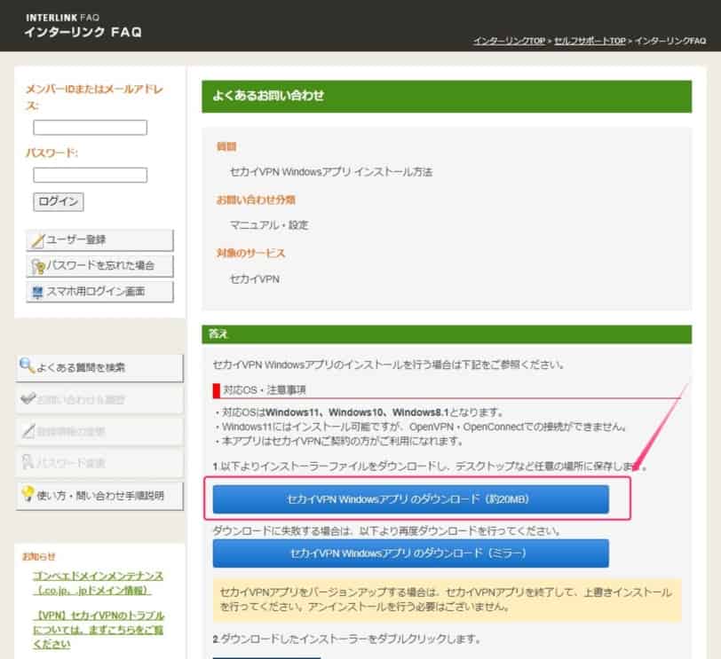The height and width of the screenshot is (659, 721).
Task: Click the お知らせ heading in sidebar
Action: coord(39,557)
